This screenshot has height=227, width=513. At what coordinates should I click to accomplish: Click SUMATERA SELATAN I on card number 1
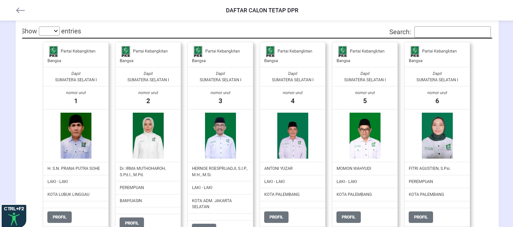76,80
